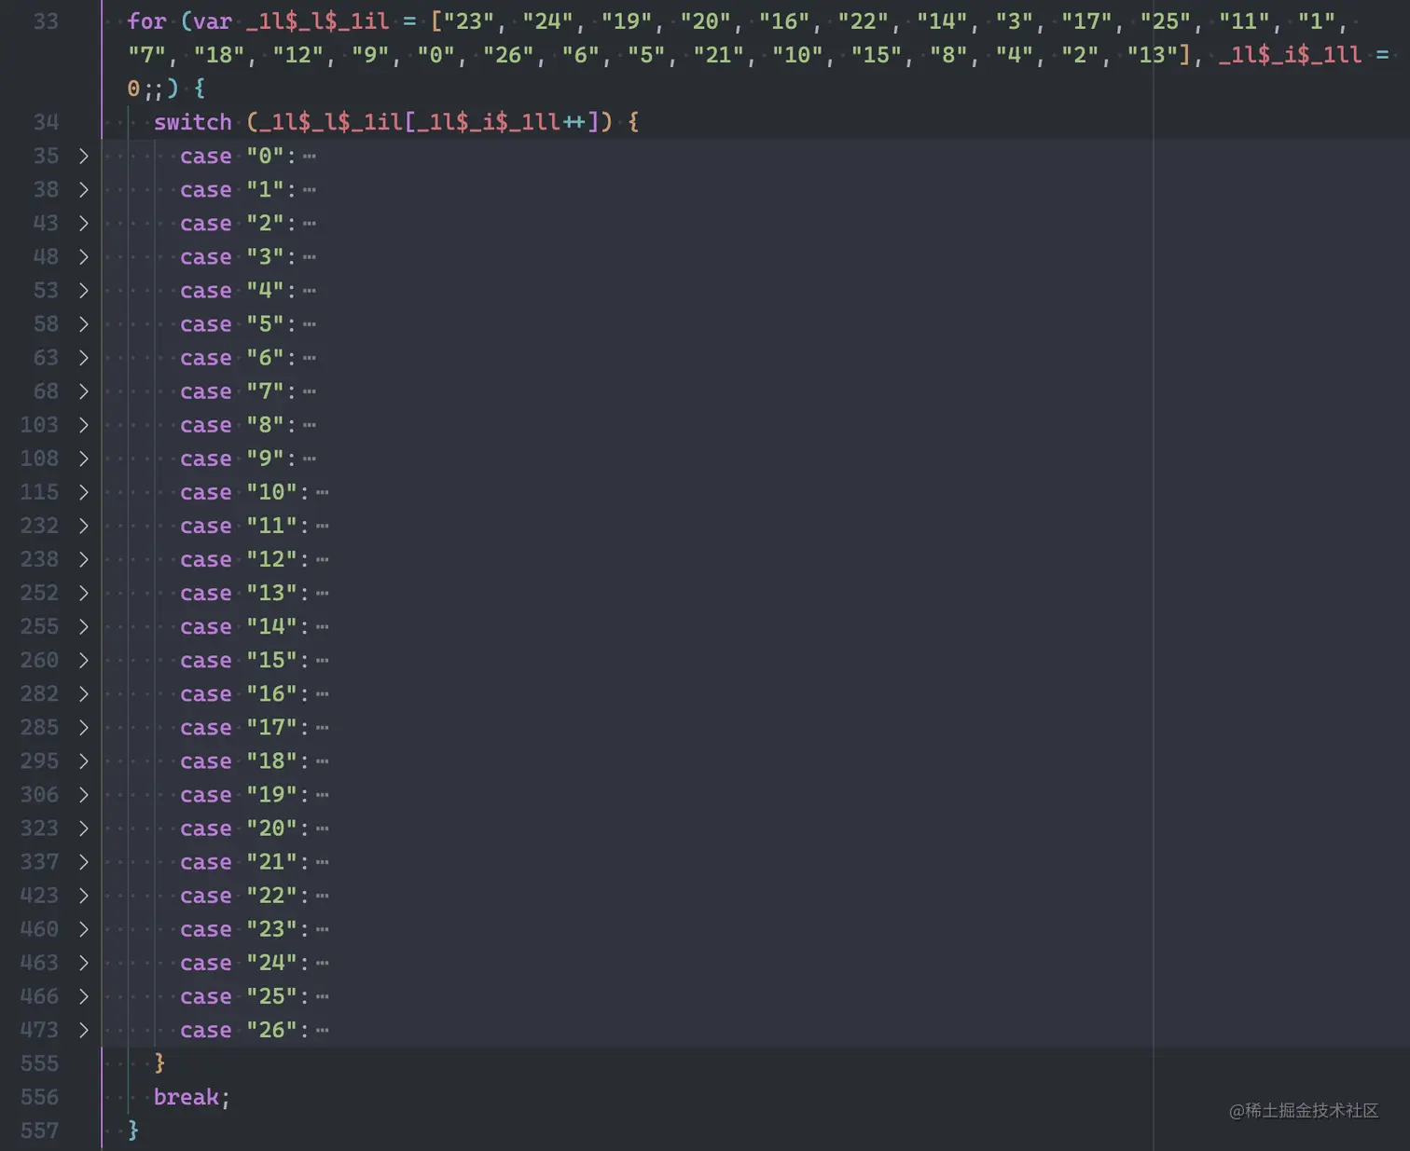Expand folded case "1" at line 38
This screenshot has height=1151, width=1410.
83,189
